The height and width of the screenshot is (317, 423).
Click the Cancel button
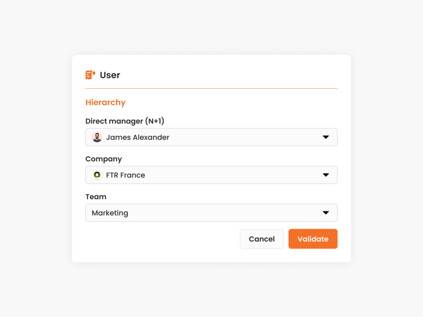click(x=261, y=239)
